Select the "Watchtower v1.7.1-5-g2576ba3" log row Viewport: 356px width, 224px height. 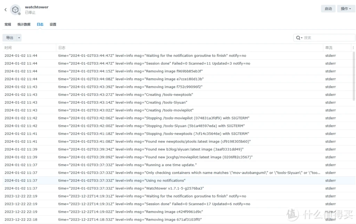click(131, 188)
